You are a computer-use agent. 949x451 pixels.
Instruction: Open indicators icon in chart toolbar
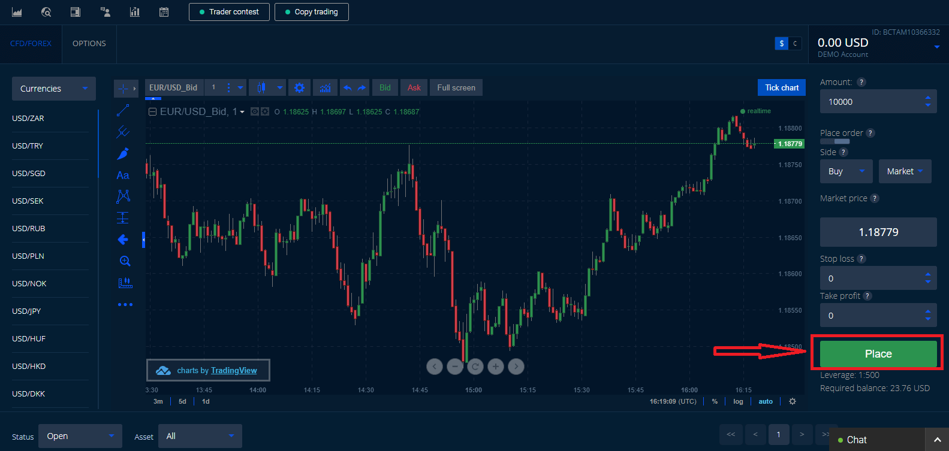325,88
